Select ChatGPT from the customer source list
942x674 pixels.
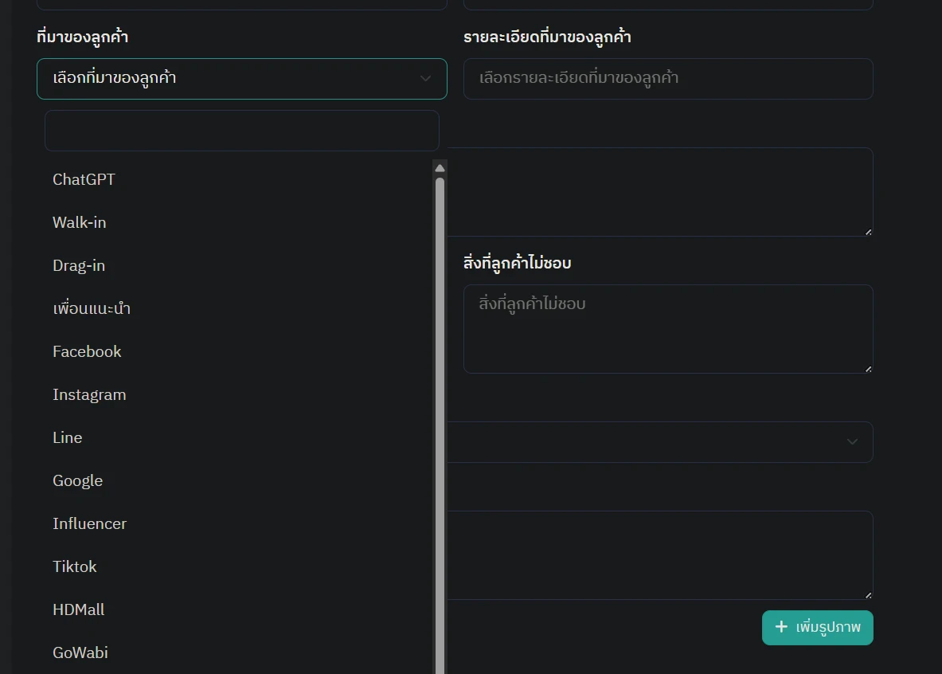coord(84,179)
